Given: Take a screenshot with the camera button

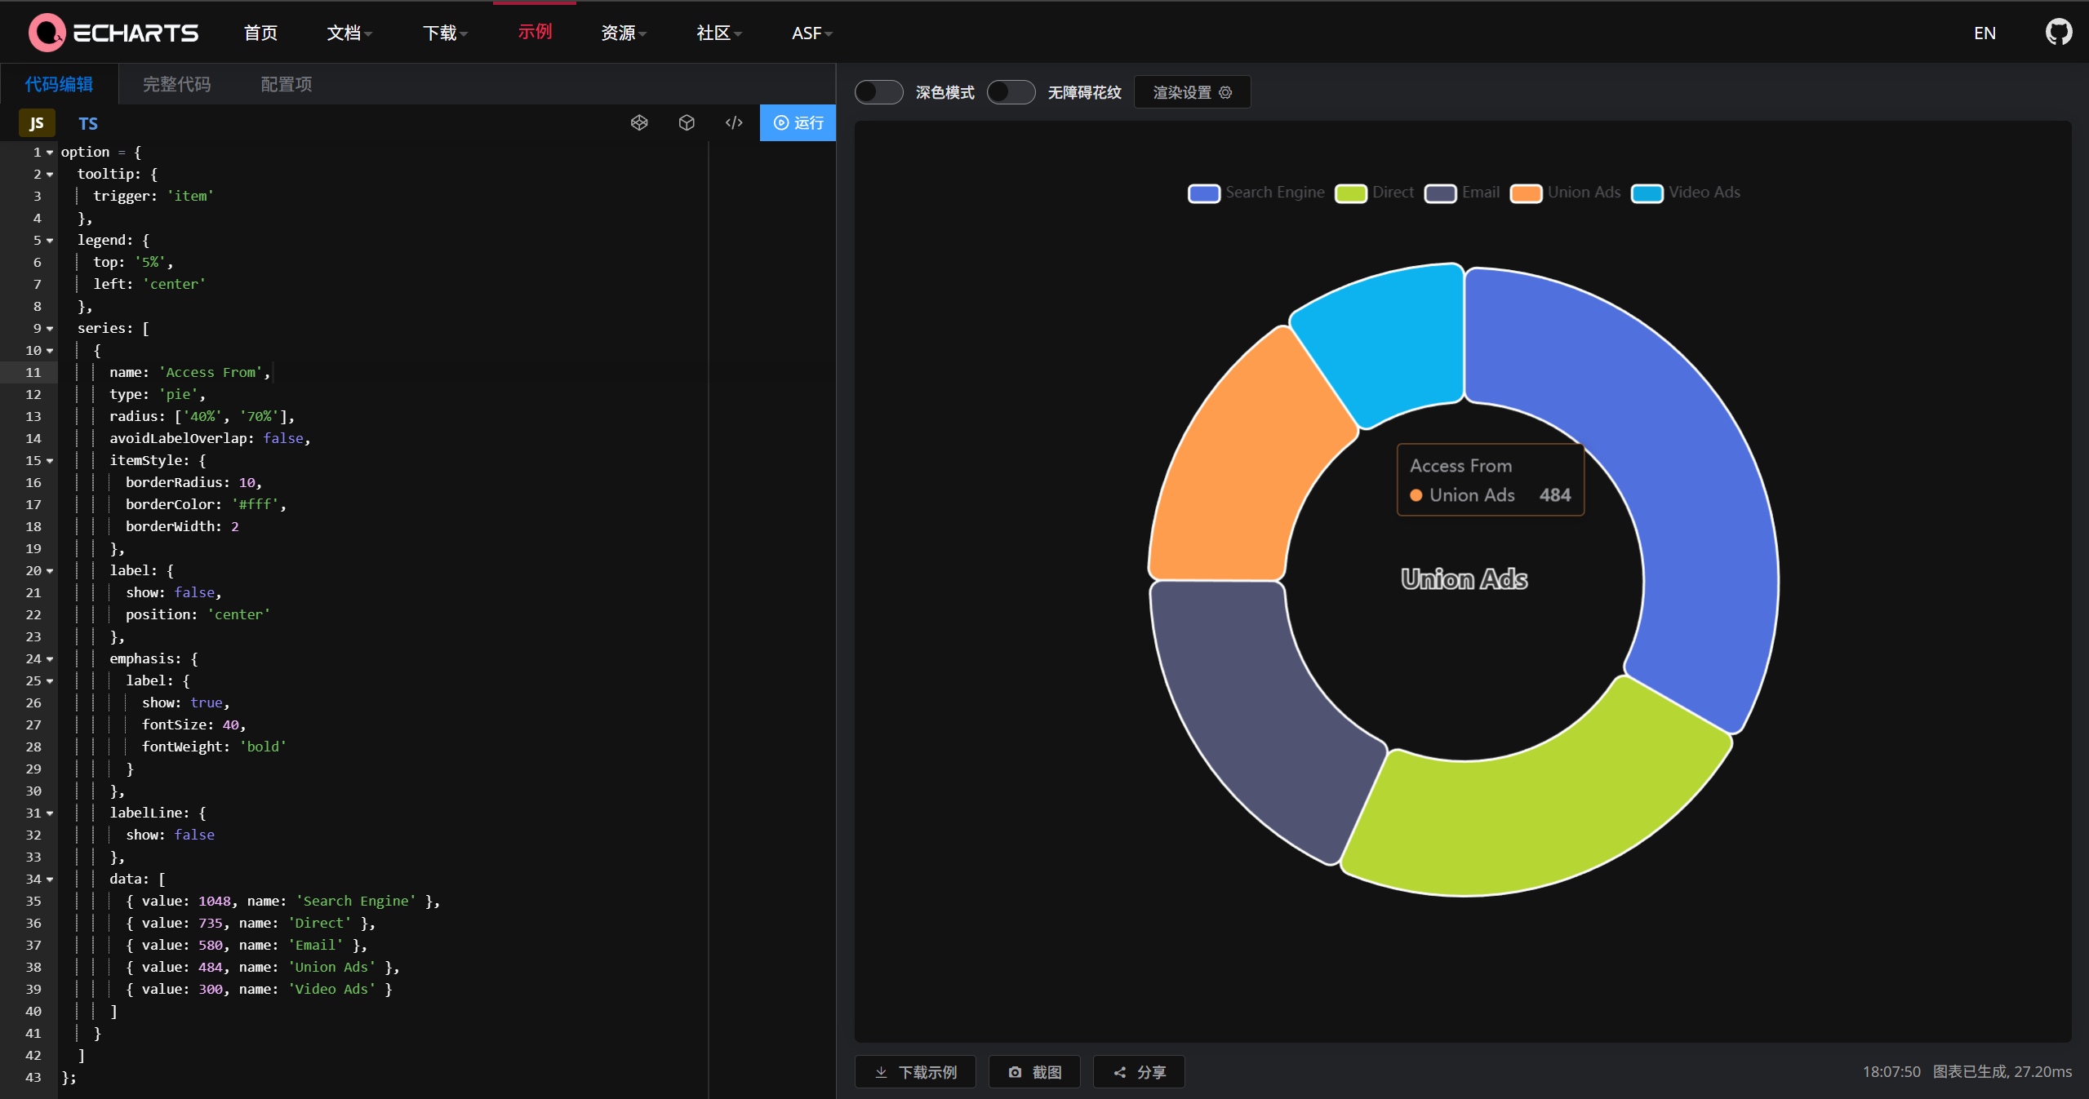Looking at the screenshot, I should (1034, 1071).
